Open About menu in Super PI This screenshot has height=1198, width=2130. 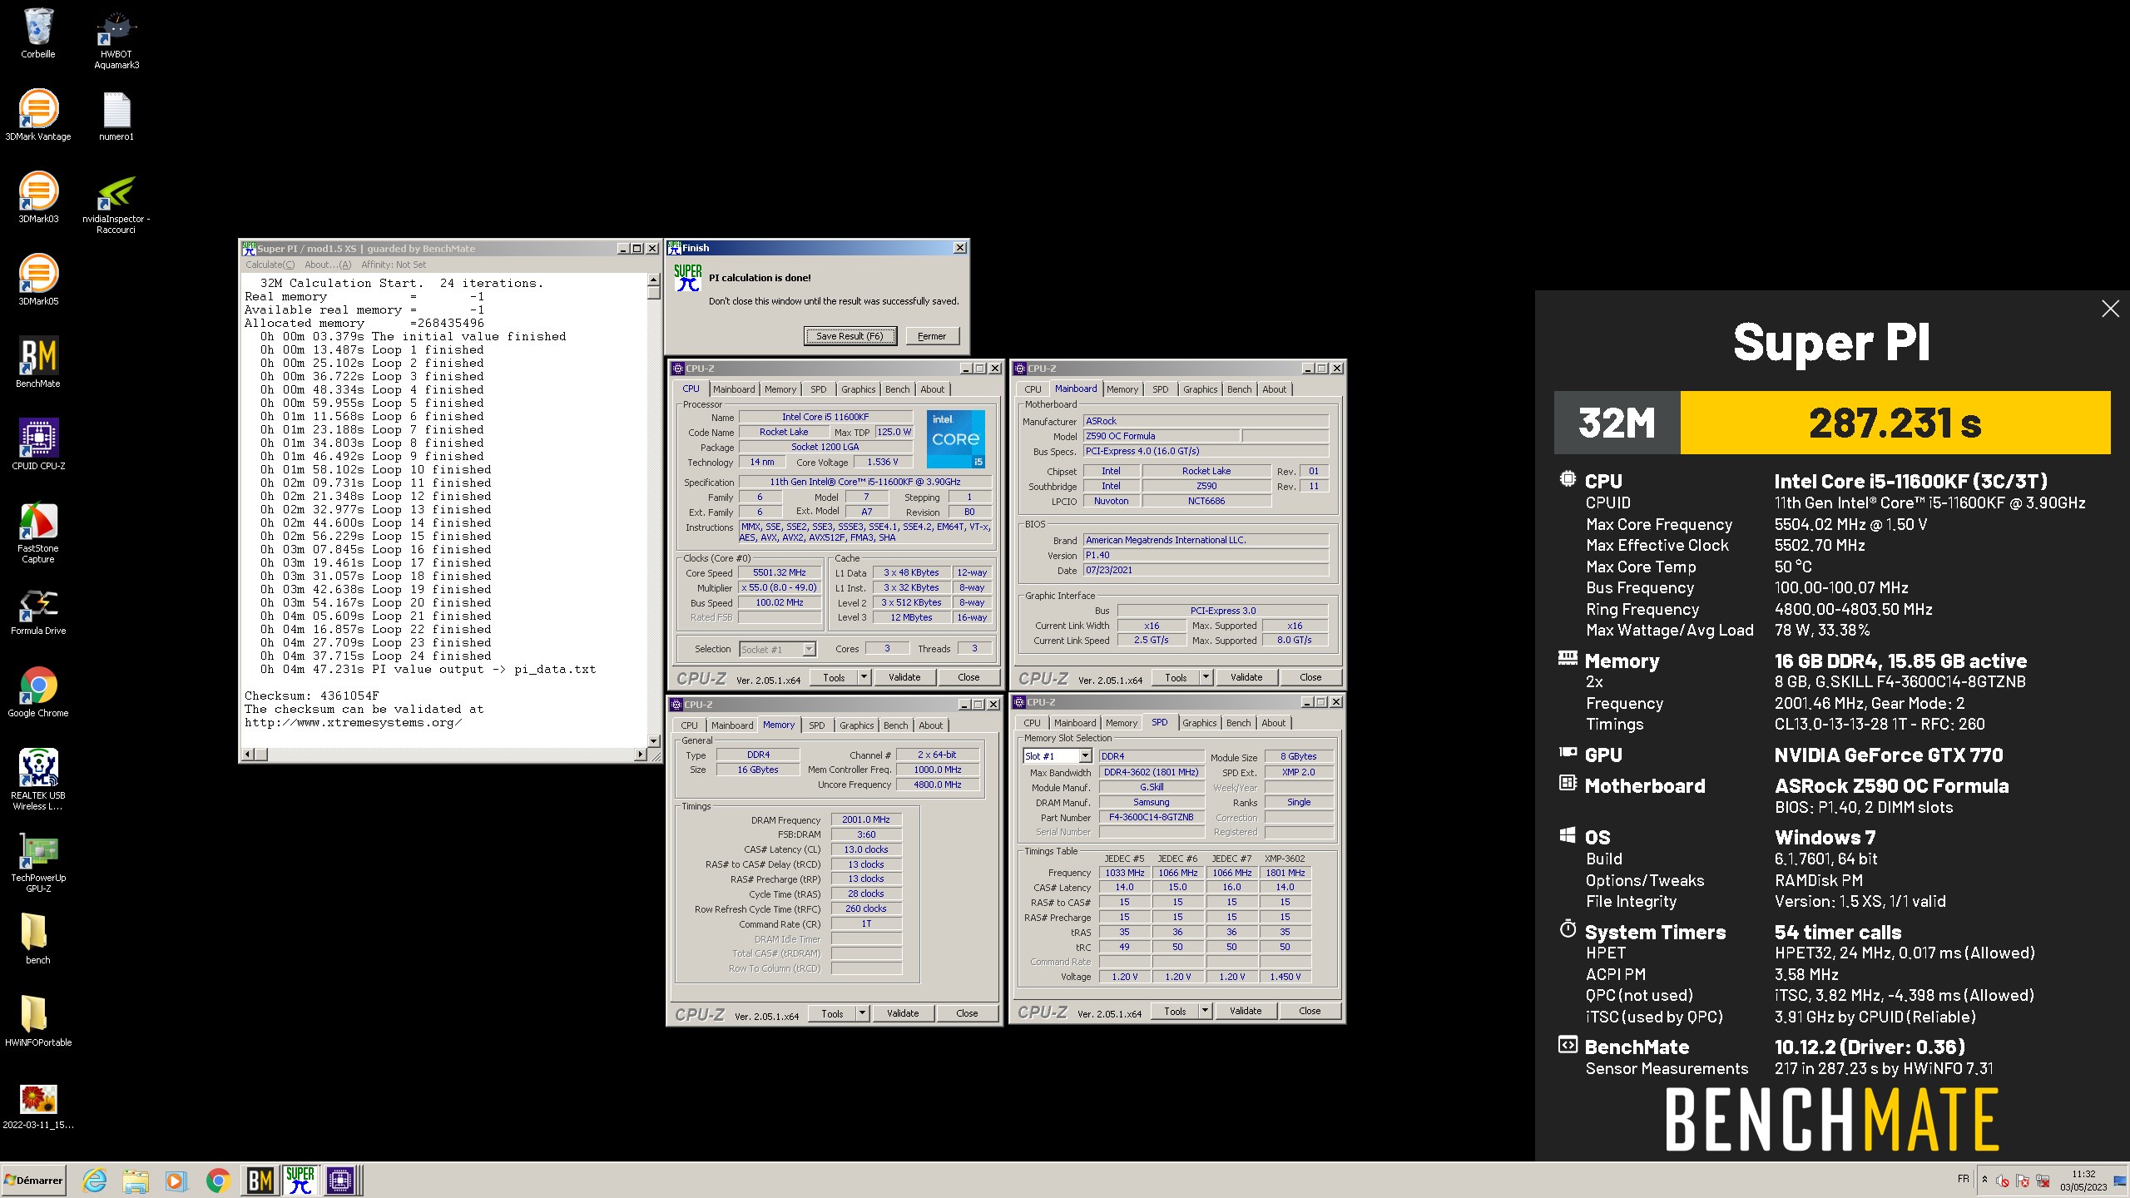tap(328, 265)
